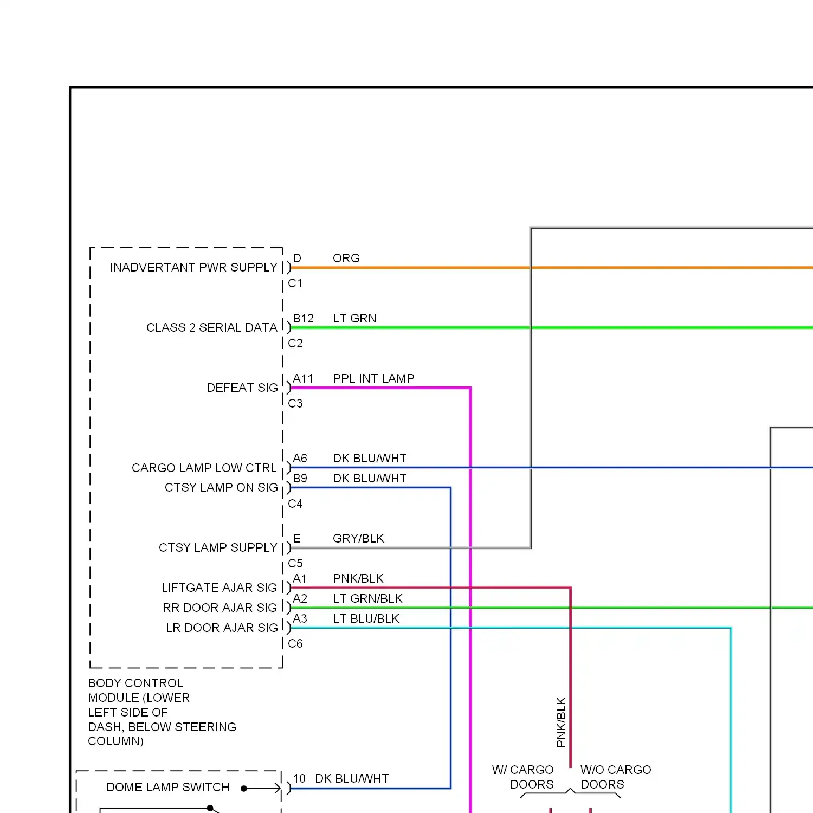Select CARGO LAMP LOW CTRL text
The image size is (813, 813).
(204, 468)
